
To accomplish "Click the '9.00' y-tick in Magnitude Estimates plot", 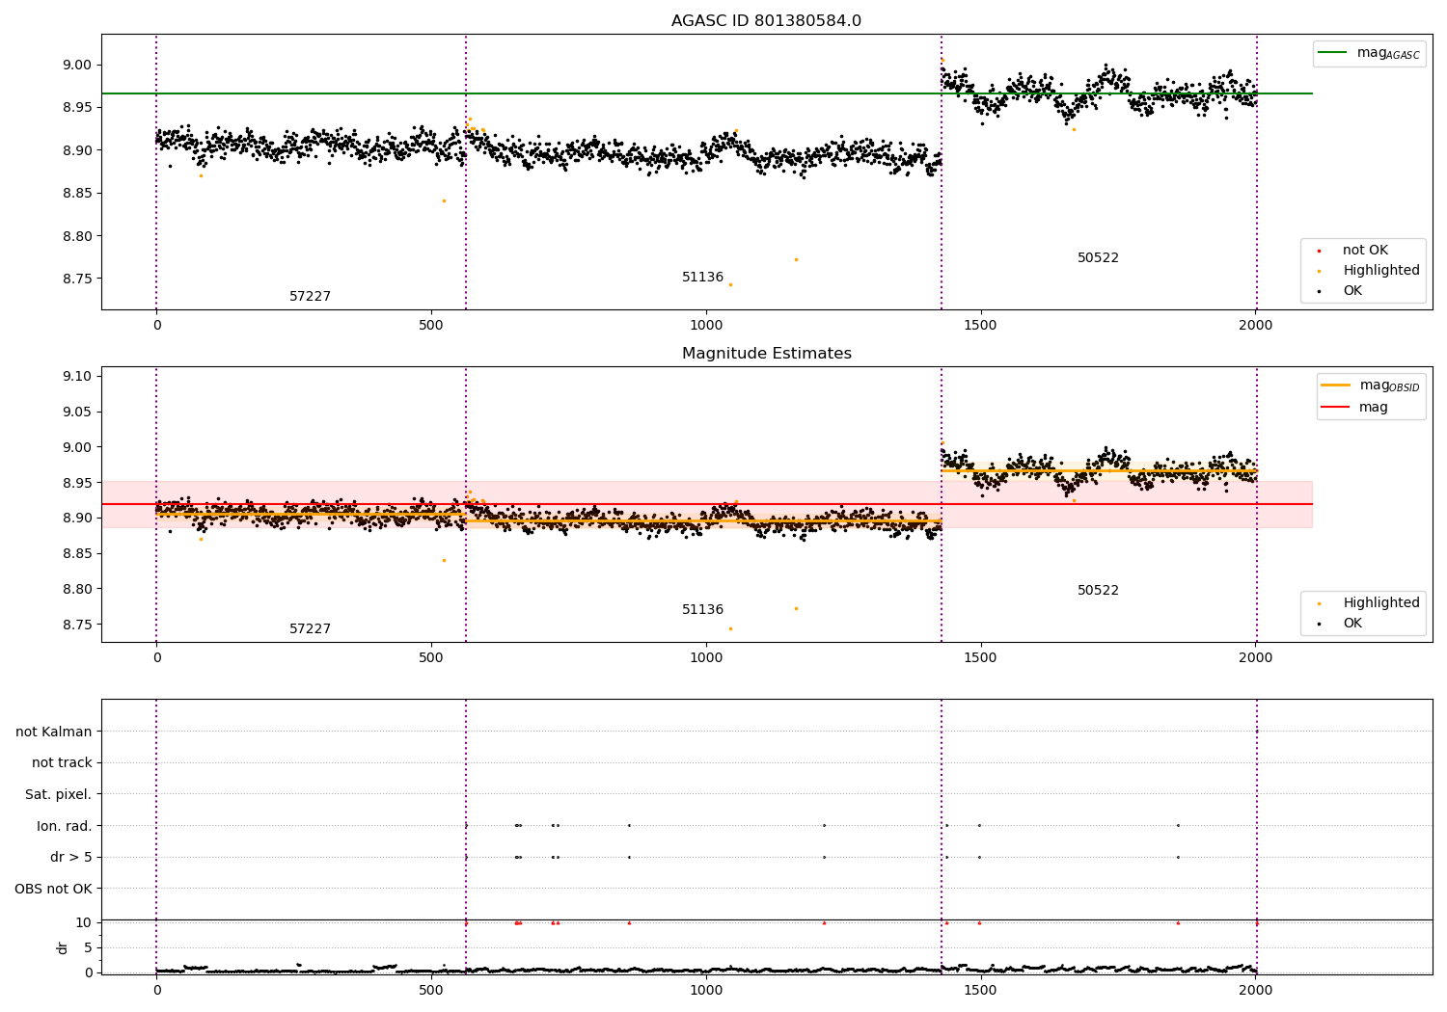I will click(x=76, y=448).
